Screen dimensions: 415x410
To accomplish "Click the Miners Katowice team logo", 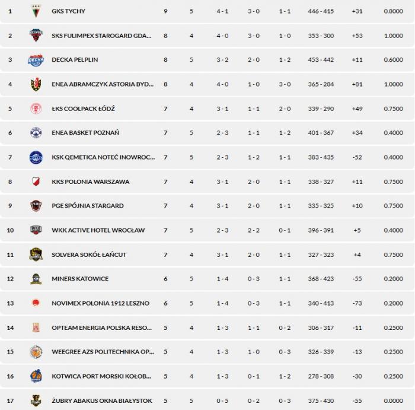I will click(36, 279).
